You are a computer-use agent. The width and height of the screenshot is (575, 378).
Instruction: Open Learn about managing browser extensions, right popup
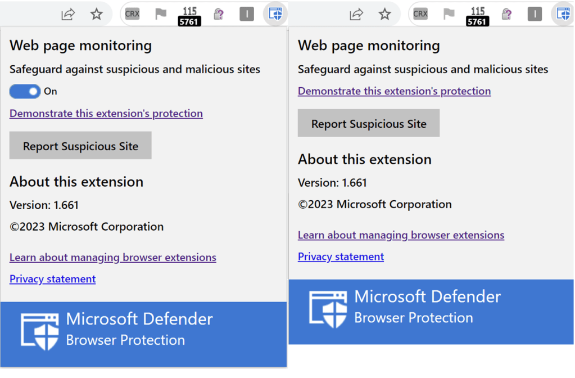coord(401,235)
